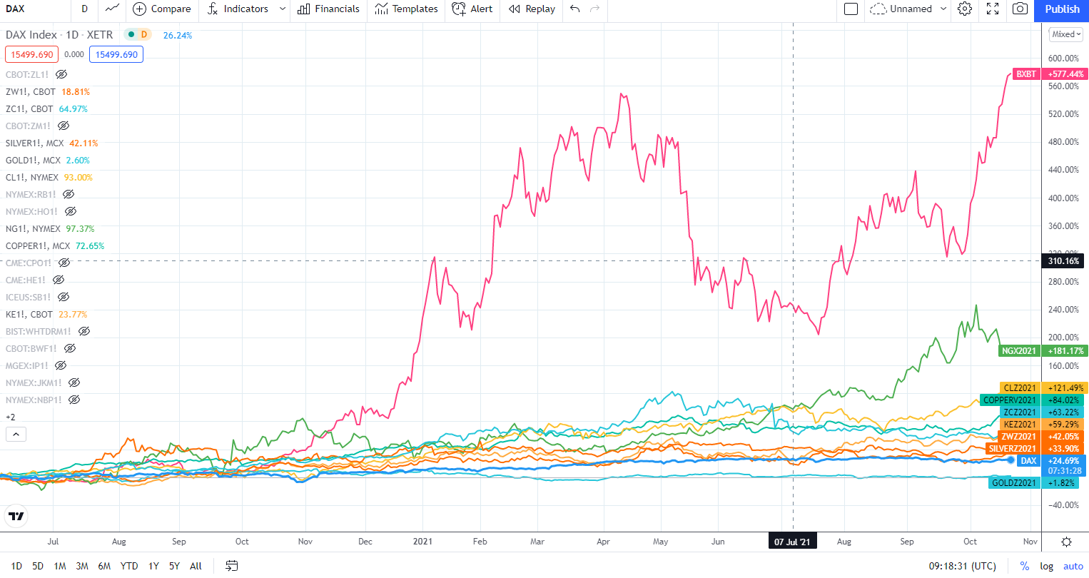Show the hidden NYMEX:RB1! series
Viewport: 1089px width, 578px height.
coord(69,194)
